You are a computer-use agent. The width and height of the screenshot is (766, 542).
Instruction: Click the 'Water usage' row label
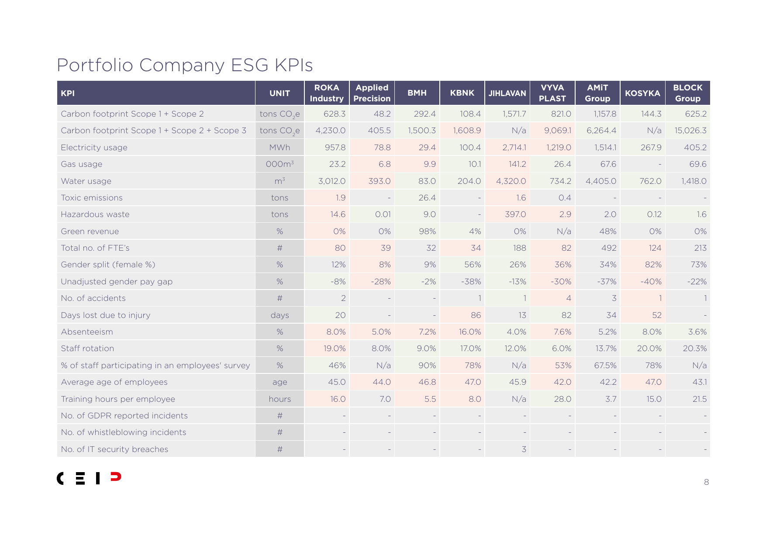[x=86, y=181]
